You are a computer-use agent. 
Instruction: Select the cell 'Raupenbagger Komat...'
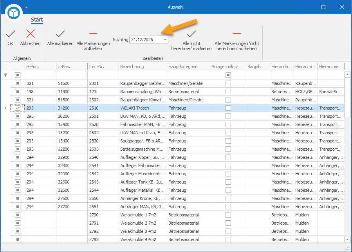pos(143,100)
